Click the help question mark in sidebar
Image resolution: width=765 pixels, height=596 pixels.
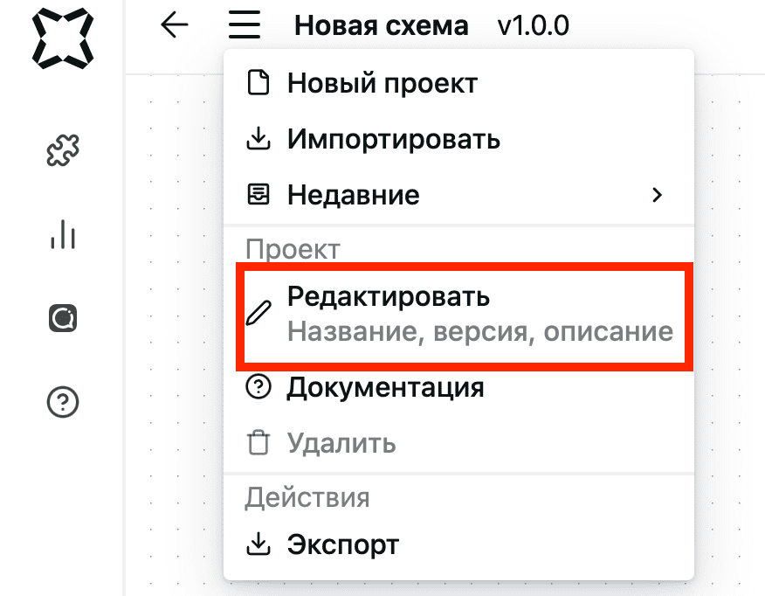pos(63,402)
